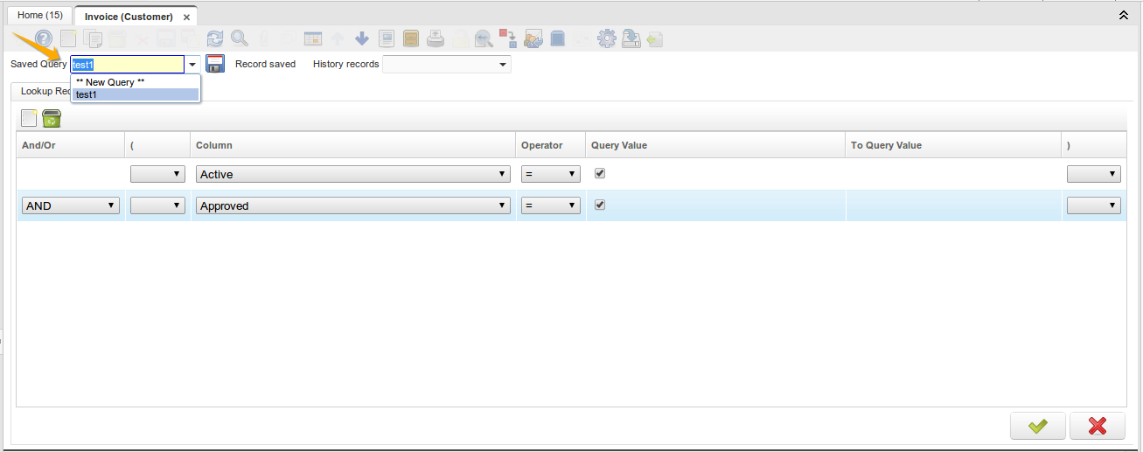Open the Operator dropdown in the Active row
Screen dimensions: 1143x452
(550, 174)
